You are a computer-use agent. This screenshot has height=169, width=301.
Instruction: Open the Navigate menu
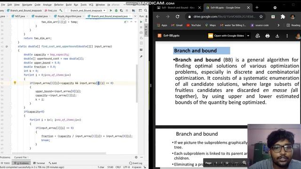coord(27,5)
